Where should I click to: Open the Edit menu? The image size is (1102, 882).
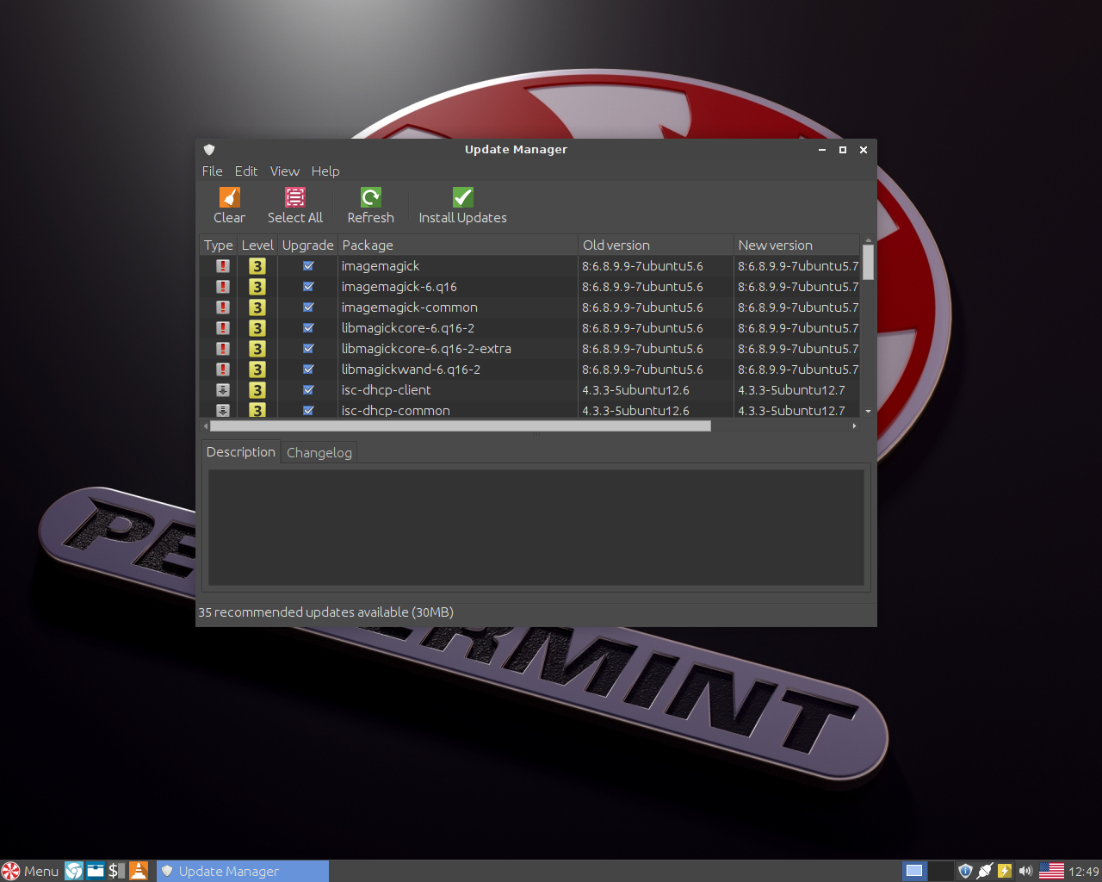[x=246, y=171]
